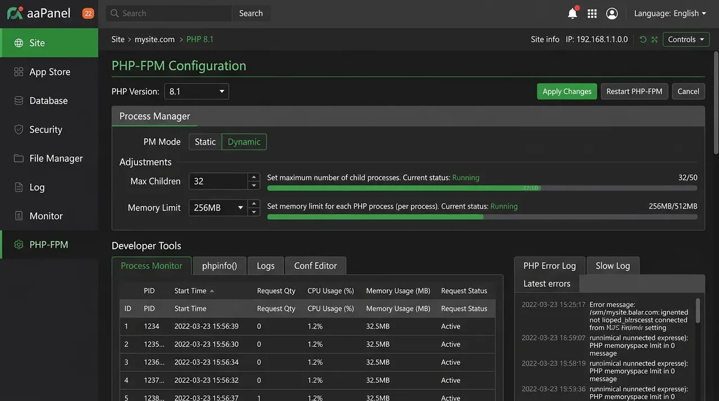Click the green refresh icon beside Controls
719x401 pixels.
click(x=643, y=39)
